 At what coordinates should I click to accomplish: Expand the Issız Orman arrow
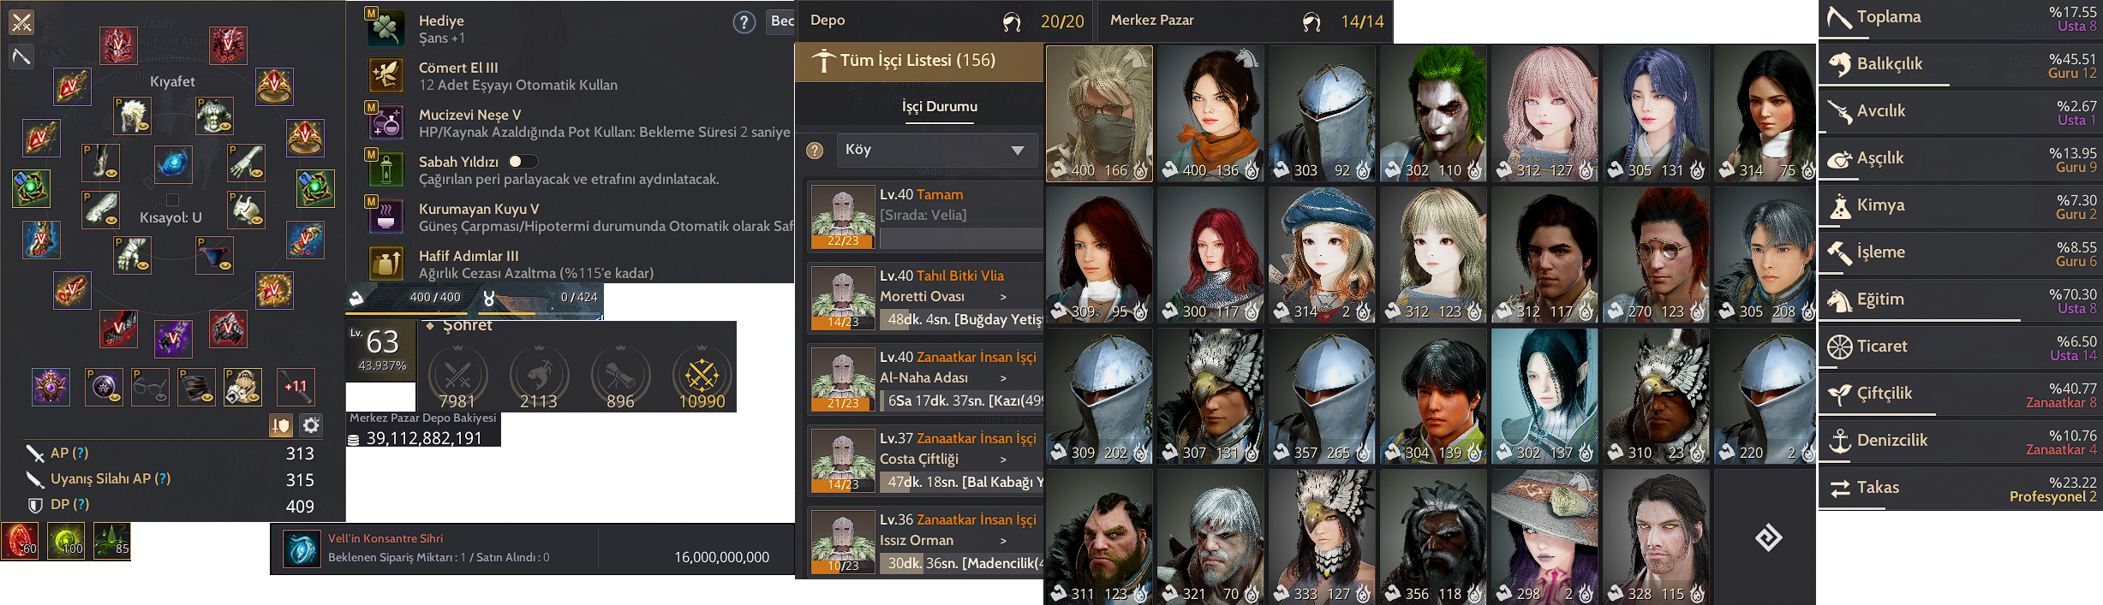1003,541
